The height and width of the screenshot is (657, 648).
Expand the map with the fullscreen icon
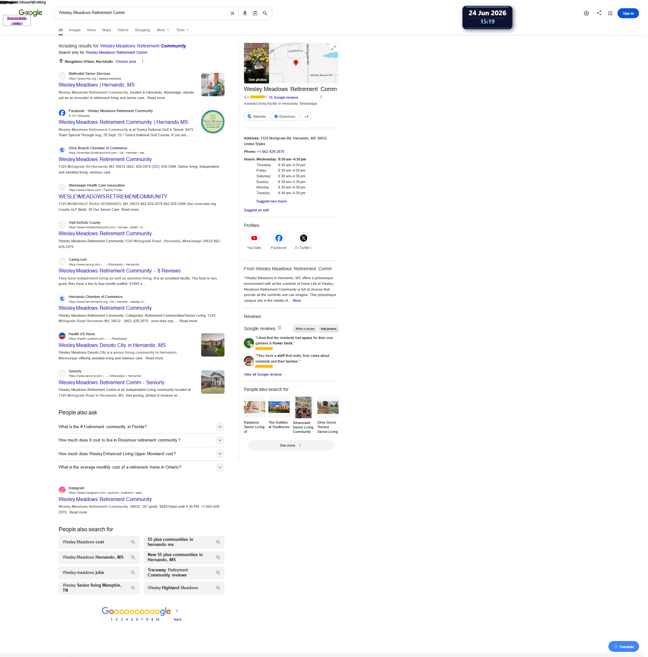334,48
